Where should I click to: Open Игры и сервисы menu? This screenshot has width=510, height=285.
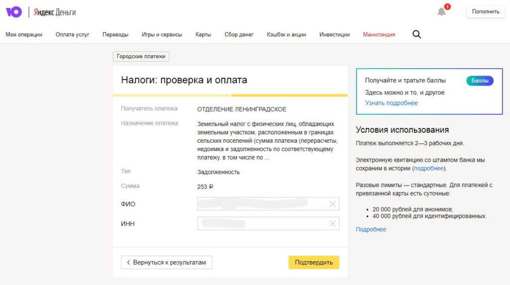click(162, 35)
